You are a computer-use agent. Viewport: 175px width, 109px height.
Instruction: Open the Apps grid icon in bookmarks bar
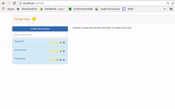point(3,9)
